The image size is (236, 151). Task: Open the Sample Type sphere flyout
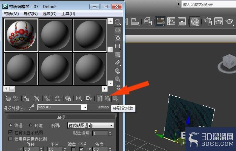click(118, 22)
